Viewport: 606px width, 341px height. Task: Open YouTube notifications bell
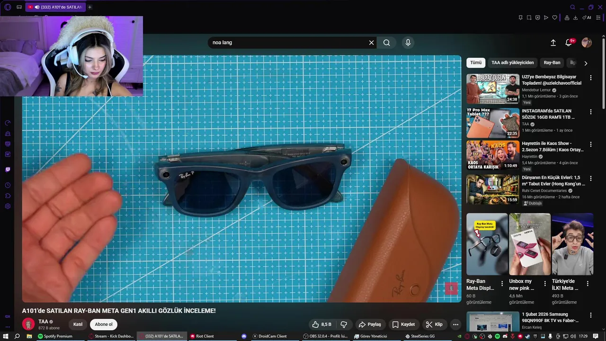(x=569, y=43)
